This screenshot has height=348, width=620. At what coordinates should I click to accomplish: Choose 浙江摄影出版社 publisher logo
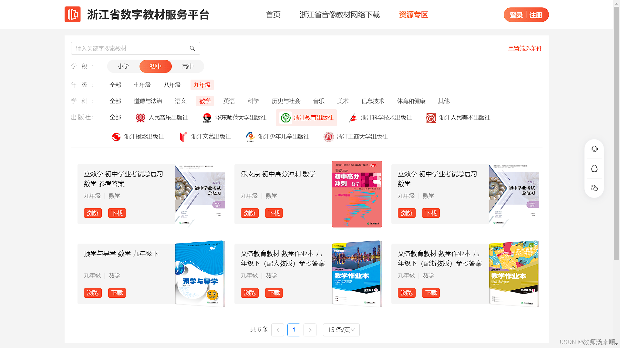(x=116, y=137)
